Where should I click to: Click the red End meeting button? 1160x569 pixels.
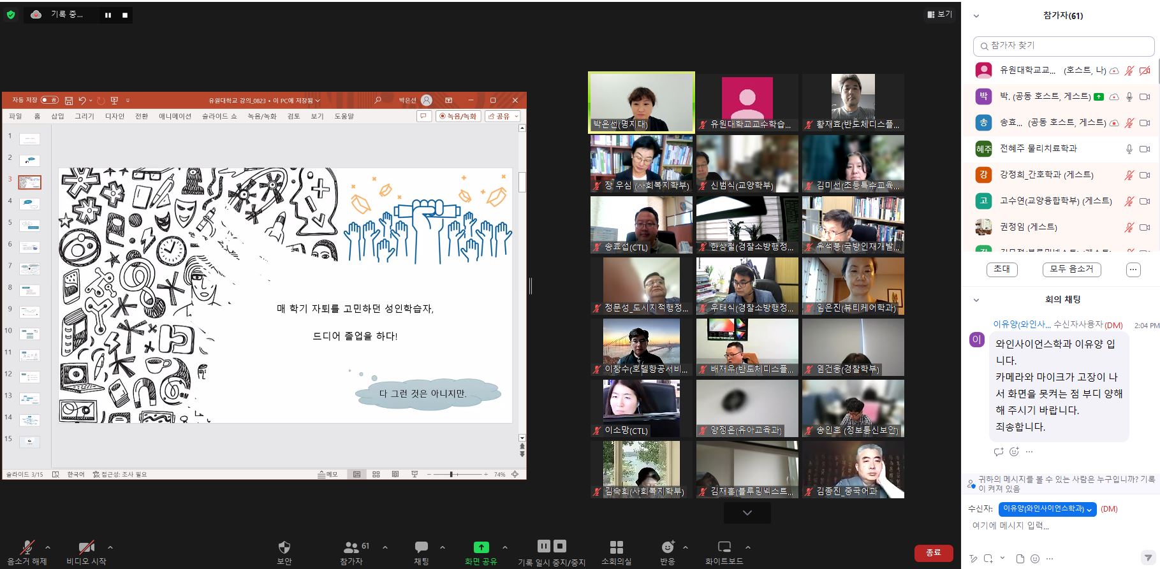click(933, 552)
